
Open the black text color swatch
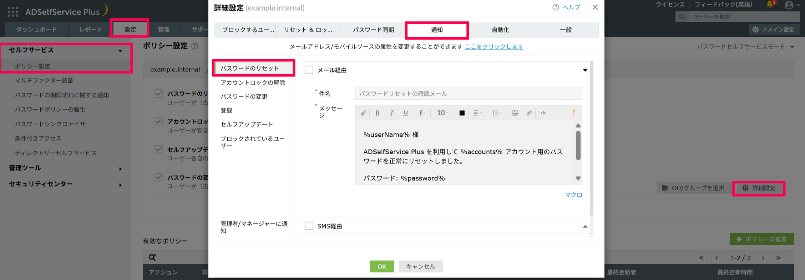[x=462, y=113]
